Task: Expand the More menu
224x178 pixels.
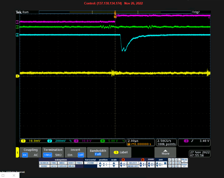Action: pos(165,152)
